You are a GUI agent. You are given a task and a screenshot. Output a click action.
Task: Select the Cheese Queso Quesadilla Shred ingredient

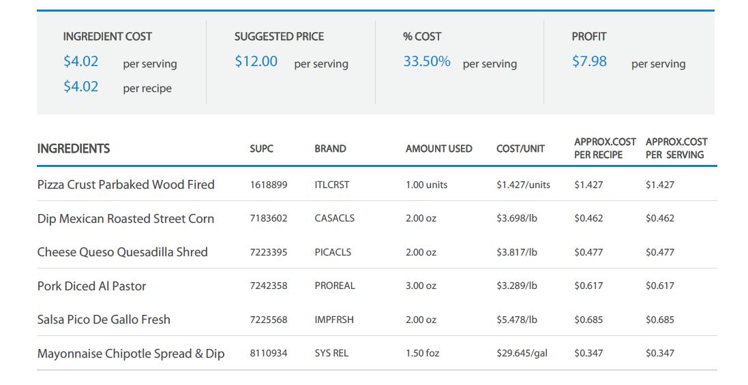point(122,252)
